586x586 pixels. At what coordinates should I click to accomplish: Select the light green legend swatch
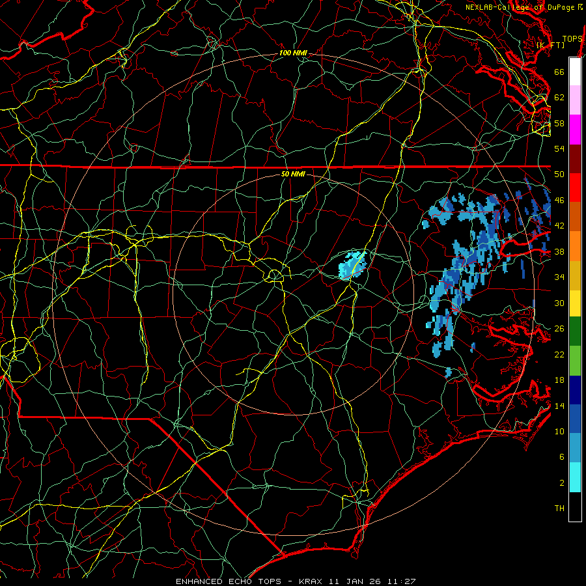(575, 361)
